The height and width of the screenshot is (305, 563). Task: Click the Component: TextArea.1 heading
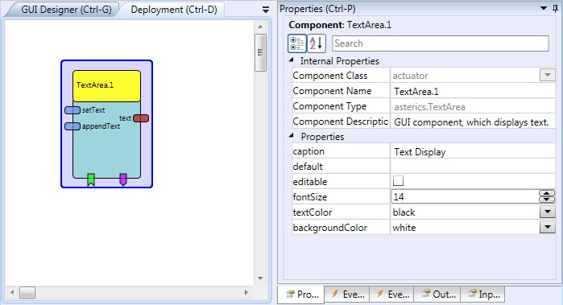(340, 25)
